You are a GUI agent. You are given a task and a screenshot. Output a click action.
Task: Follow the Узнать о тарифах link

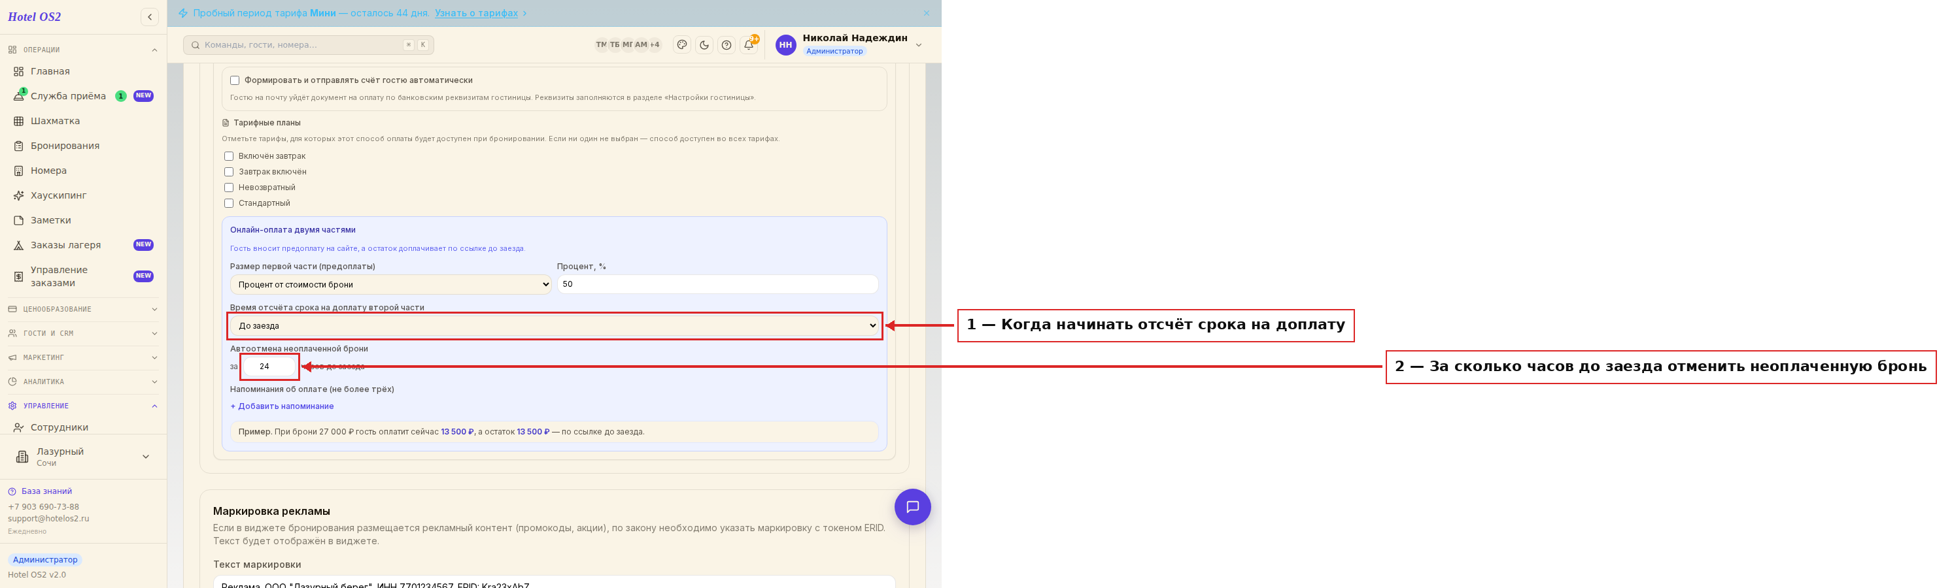click(477, 13)
